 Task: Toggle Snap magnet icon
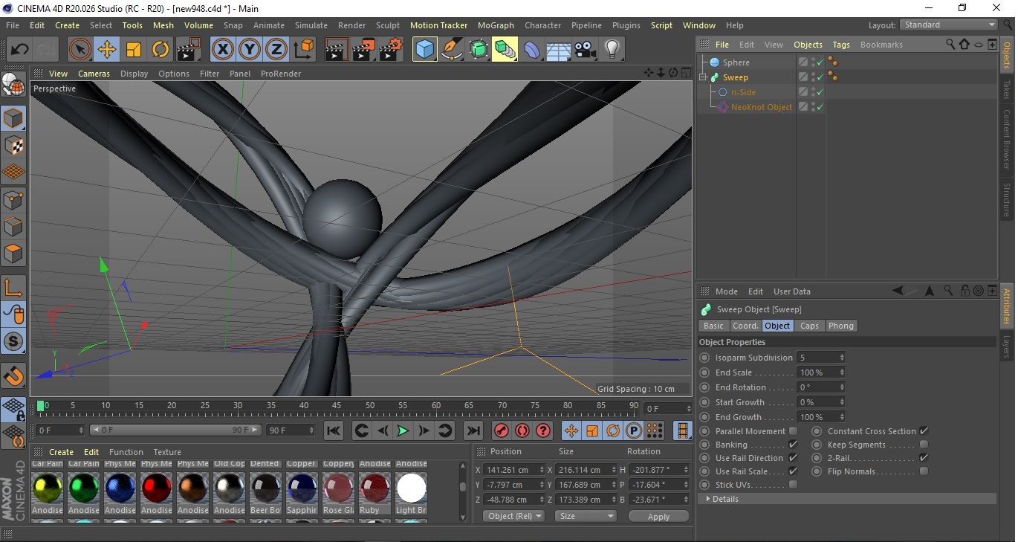coord(13,376)
